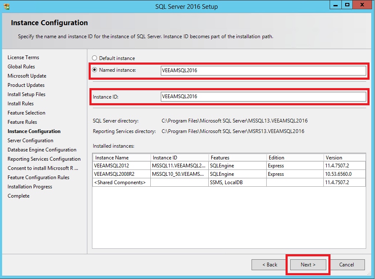Select Reporting Services Configuration step
375x279 pixels.
[x=44, y=159]
